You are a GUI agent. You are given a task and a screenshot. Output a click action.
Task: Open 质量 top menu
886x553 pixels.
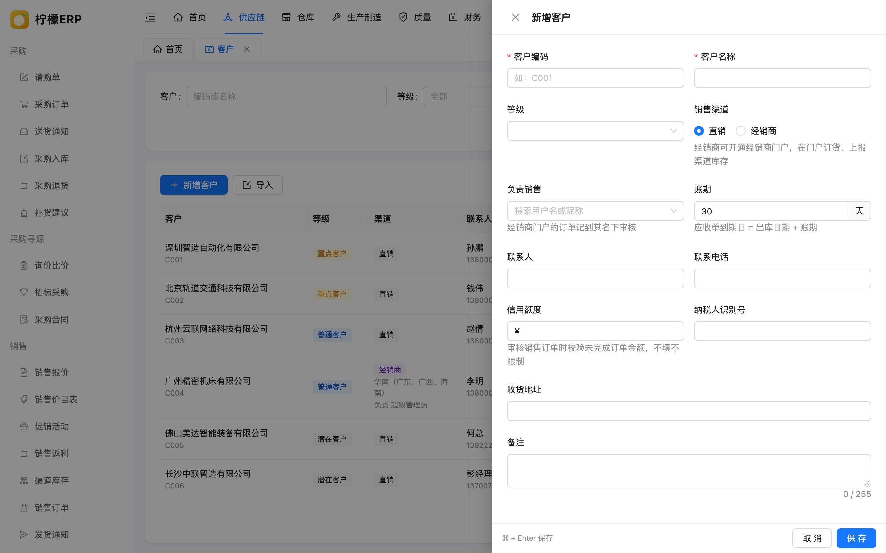415,17
